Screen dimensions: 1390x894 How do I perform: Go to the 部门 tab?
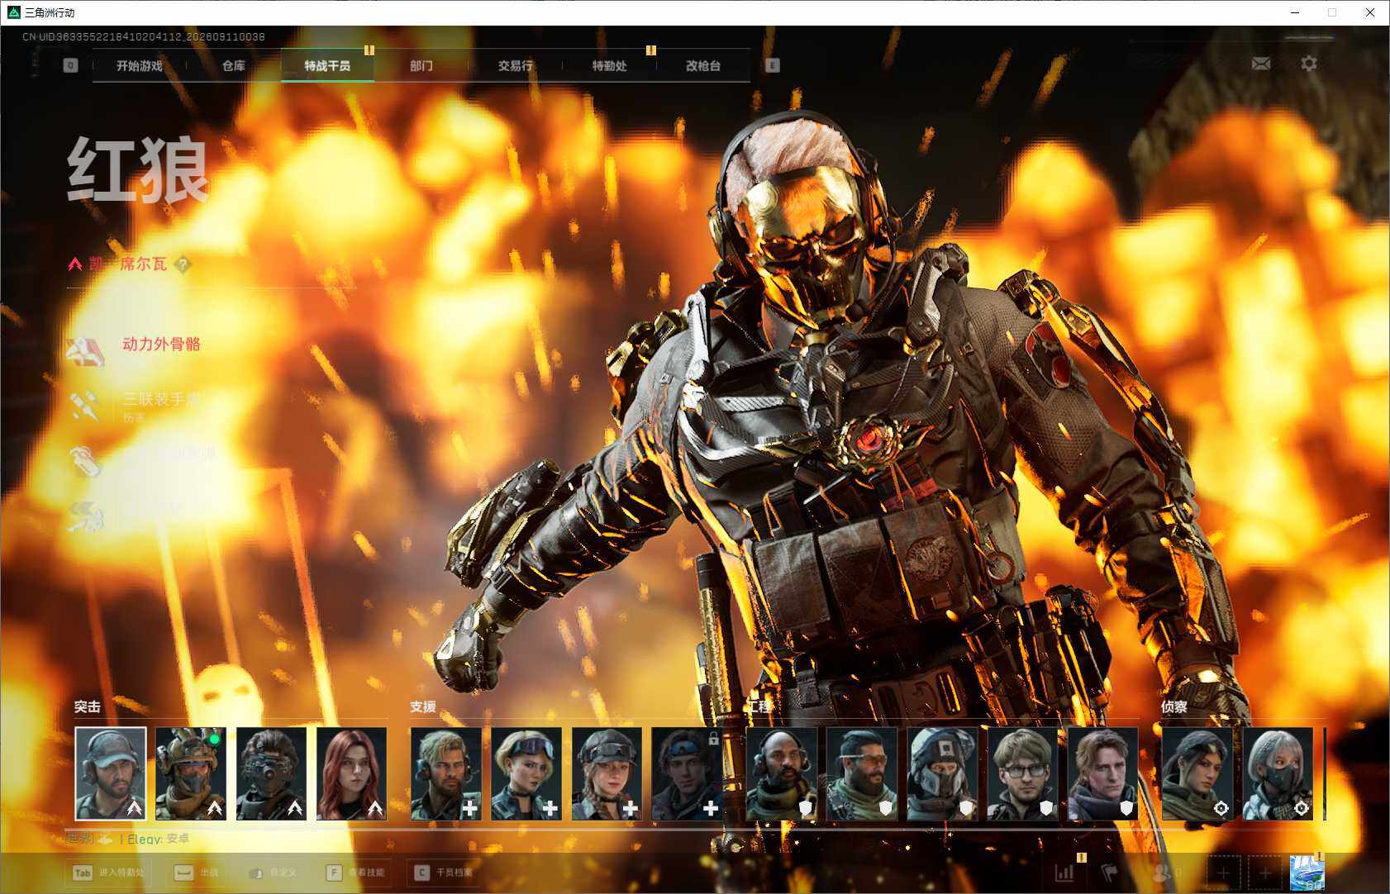(x=421, y=66)
